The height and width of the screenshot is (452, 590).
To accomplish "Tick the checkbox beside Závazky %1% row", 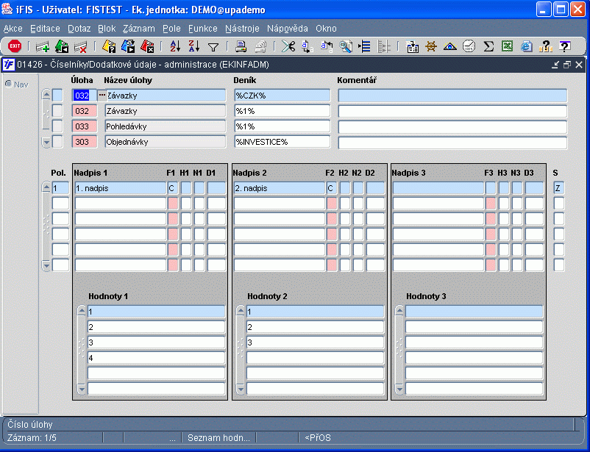I will tap(57, 111).
